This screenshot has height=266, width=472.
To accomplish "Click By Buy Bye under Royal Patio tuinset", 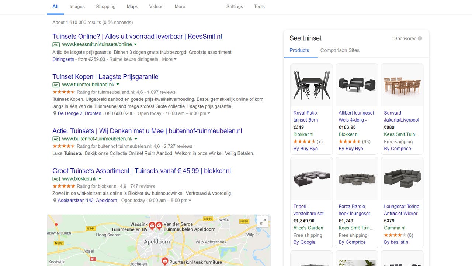I will [x=306, y=149].
